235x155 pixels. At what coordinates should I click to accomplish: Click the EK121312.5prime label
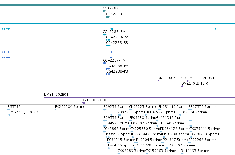[x=171, y=118]
